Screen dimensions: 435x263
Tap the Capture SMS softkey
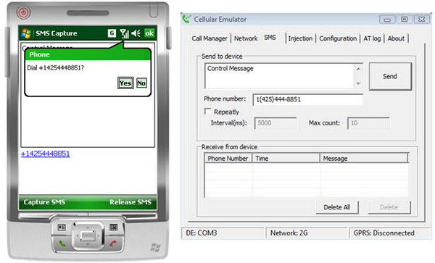(x=44, y=202)
